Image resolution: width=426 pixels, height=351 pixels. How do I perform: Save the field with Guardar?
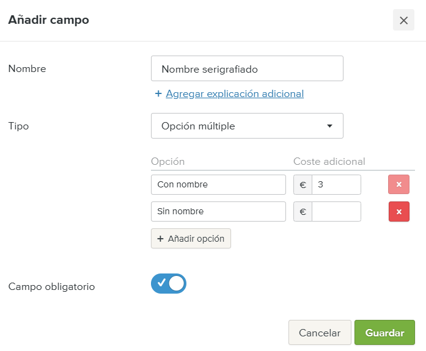[x=384, y=333]
